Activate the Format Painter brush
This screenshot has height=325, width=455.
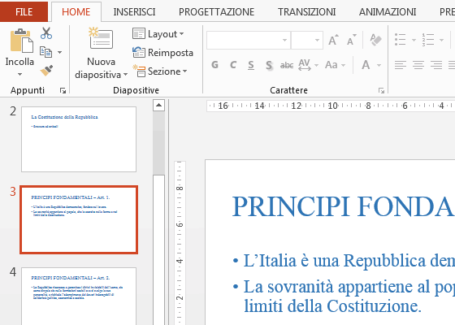pyautogui.click(x=46, y=70)
